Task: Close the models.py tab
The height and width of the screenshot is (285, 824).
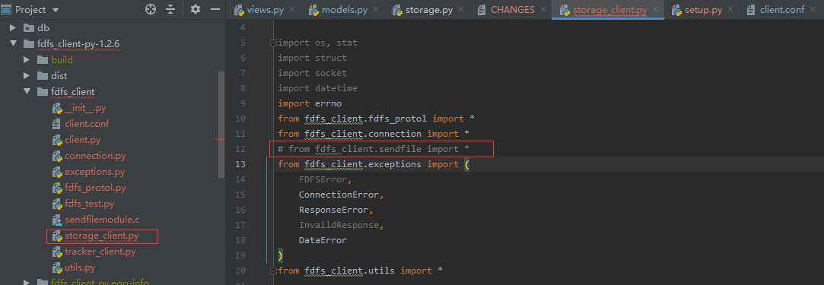Action: (x=376, y=9)
